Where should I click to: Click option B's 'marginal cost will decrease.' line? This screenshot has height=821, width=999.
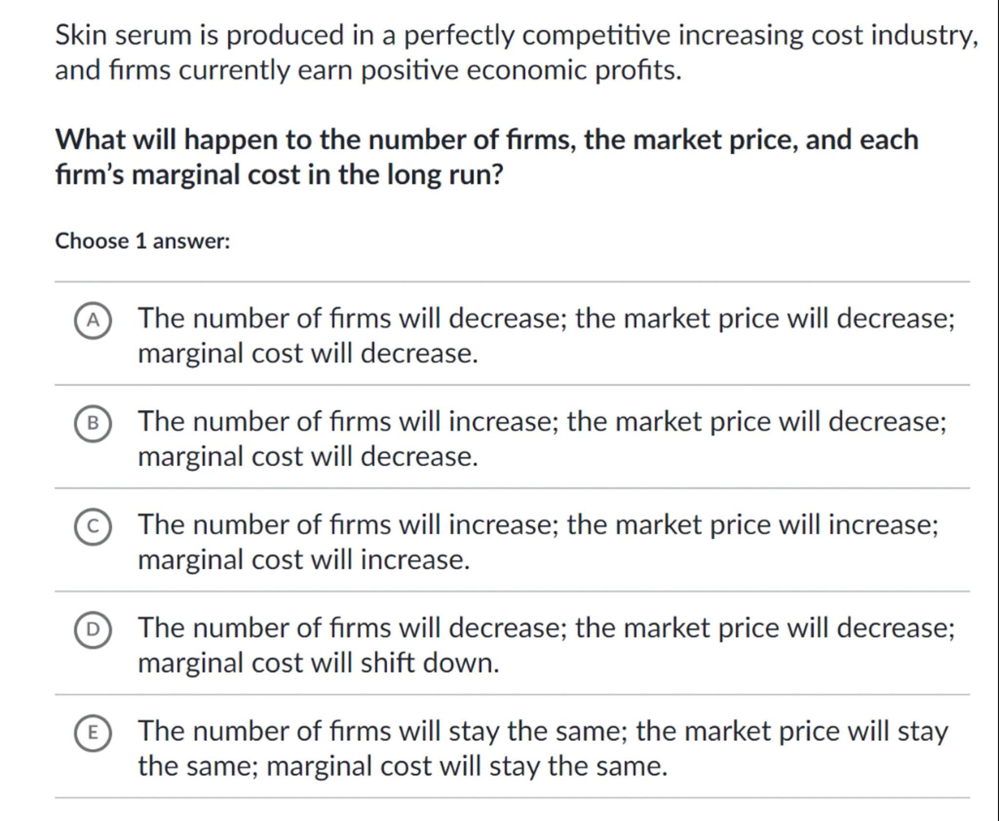[x=308, y=457]
